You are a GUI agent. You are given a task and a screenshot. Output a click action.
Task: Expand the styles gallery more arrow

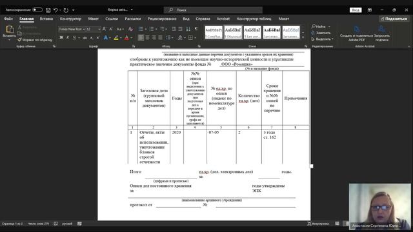pyautogui.click(x=303, y=37)
